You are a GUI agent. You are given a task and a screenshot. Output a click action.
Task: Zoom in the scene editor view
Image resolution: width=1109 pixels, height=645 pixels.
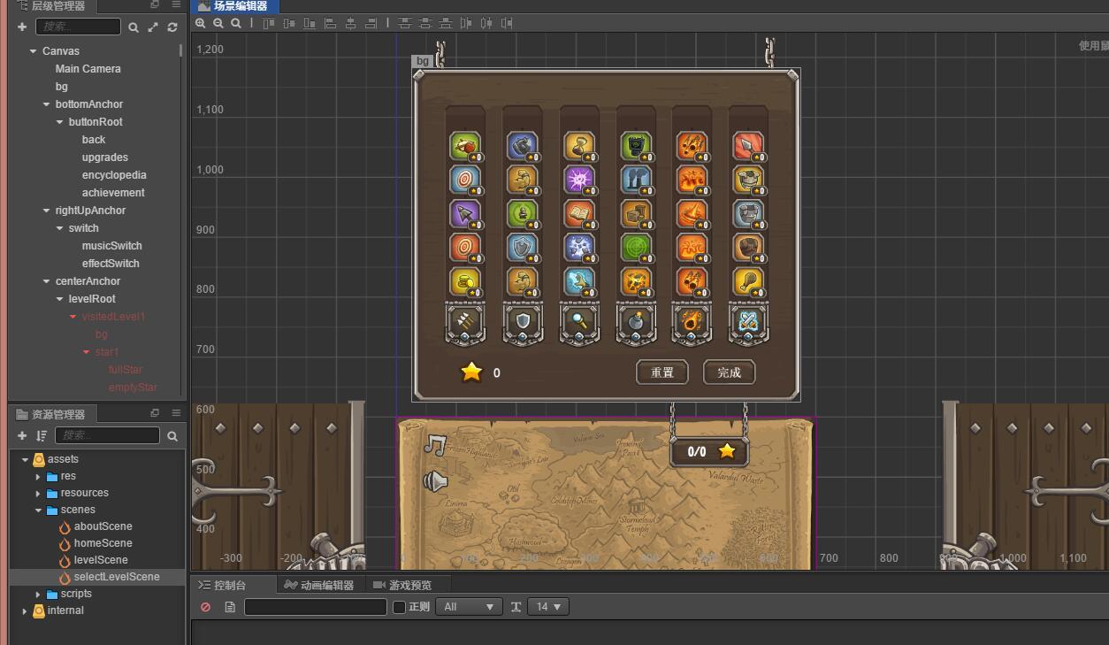[x=201, y=24]
